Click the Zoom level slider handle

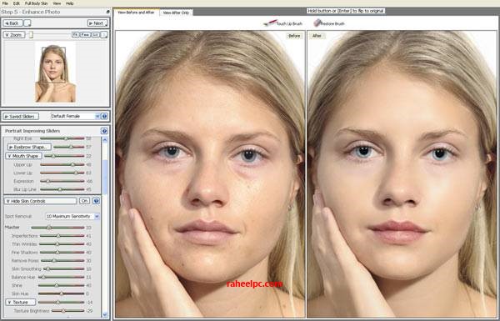[31, 35]
